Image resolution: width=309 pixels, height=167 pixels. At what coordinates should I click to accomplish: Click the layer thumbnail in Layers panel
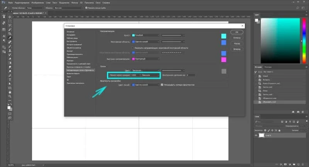[261, 135]
